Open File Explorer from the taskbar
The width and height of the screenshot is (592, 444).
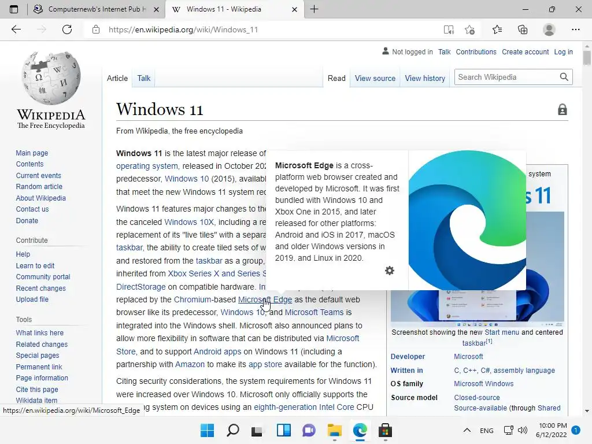[x=335, y=430]
